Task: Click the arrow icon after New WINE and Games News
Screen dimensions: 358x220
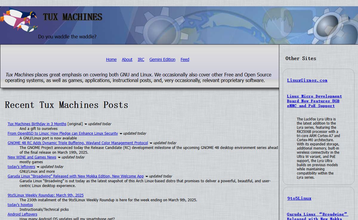Action: (x=59, y=157)
